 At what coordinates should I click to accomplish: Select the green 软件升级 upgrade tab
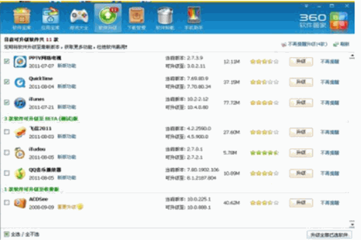coord(108,19)
